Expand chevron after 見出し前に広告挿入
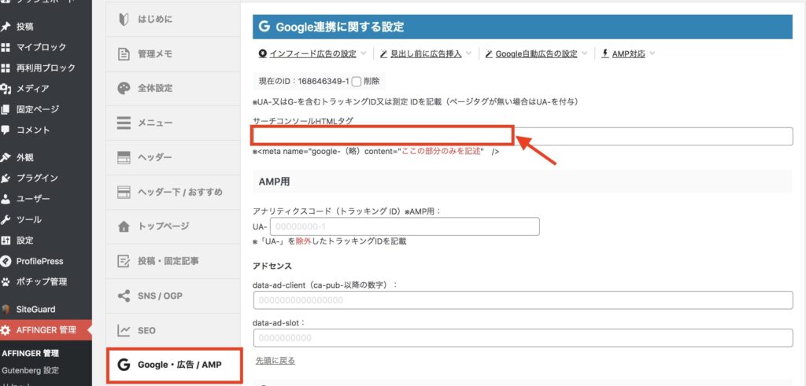The height and width of the screenshot is (386, 806). point(468,53)
